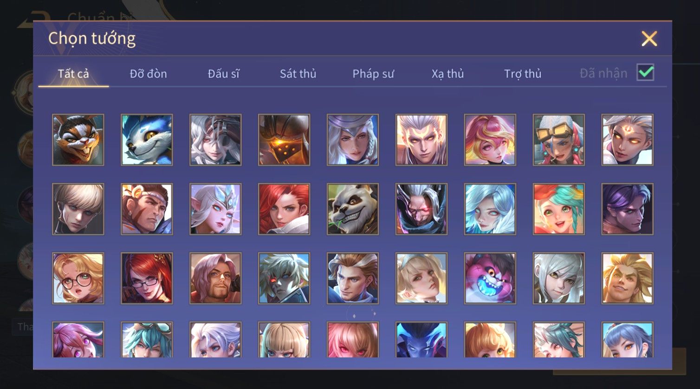Choose the blue fox hero portrait
Viewport: 700px width, 389px height.
[147, 140]
